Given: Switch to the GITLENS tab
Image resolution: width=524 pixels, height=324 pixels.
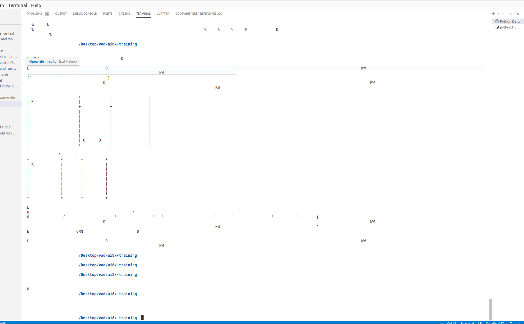Looking at the screenshot, I should [x=124, y=14].
